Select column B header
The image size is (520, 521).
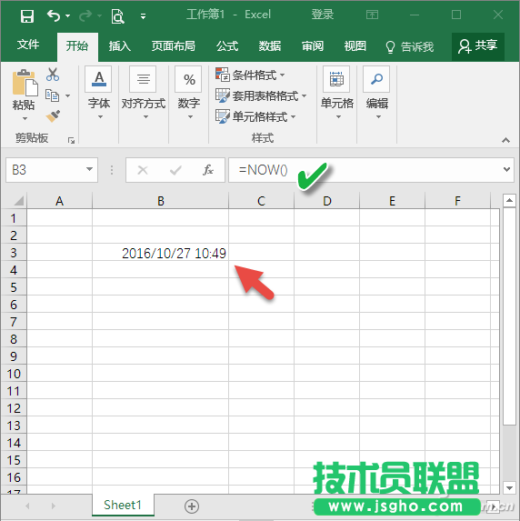[x=161, y=201]
